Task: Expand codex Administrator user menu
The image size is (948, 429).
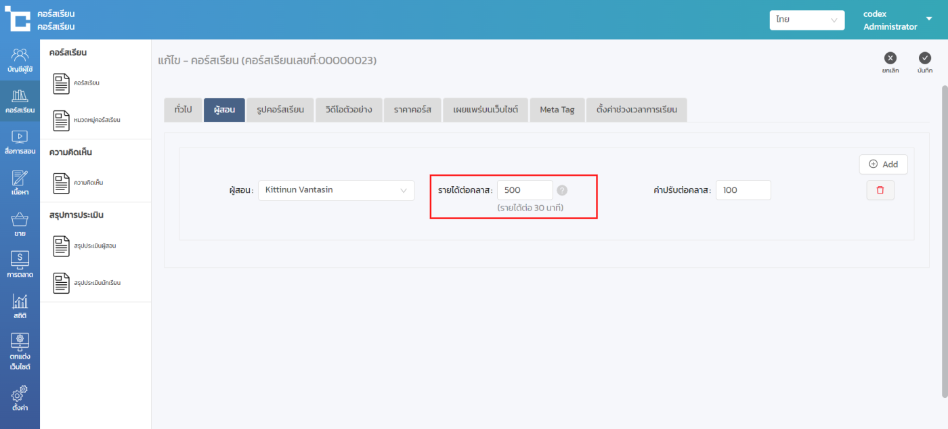Action: [x=928, y=19]
